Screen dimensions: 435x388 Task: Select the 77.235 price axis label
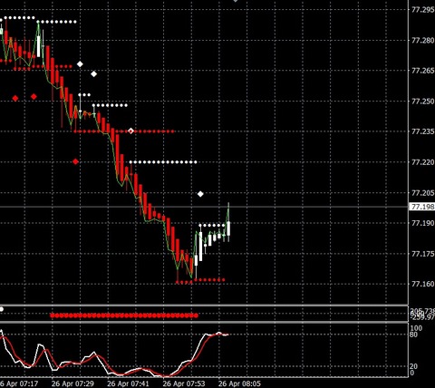click(x=423, y=131)
